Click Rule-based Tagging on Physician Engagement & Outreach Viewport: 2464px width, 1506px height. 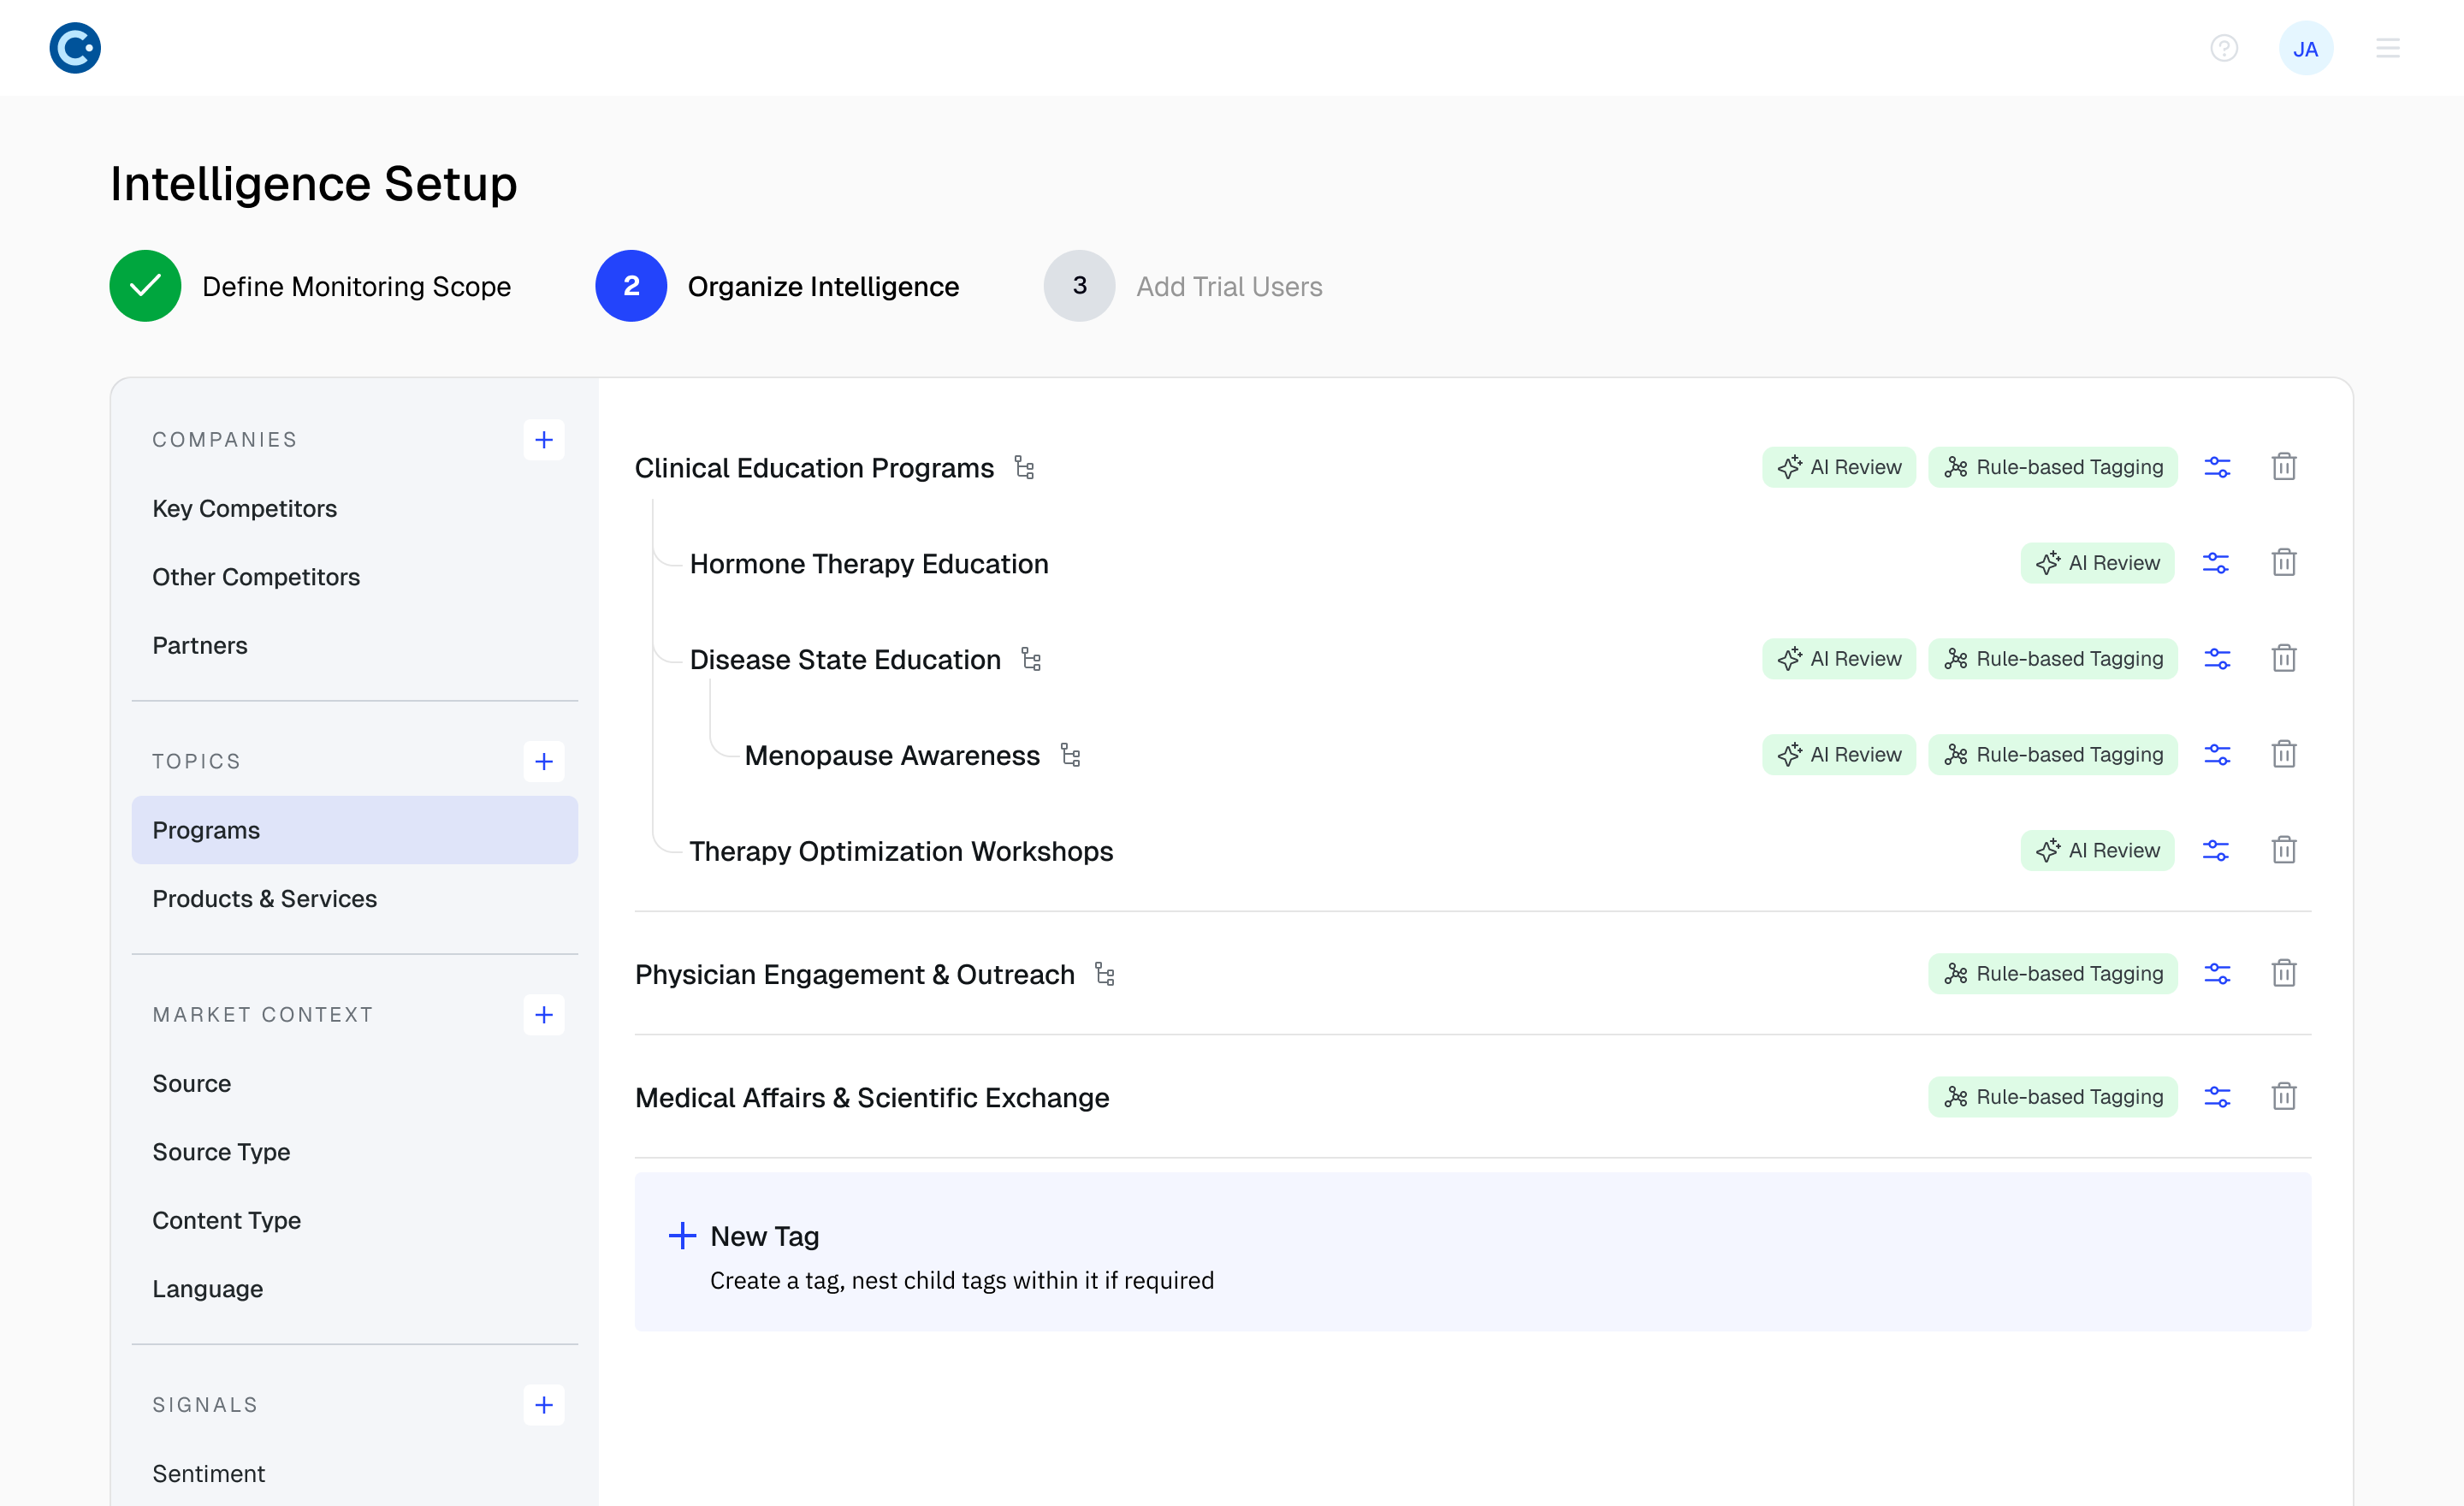[2052, 975]
